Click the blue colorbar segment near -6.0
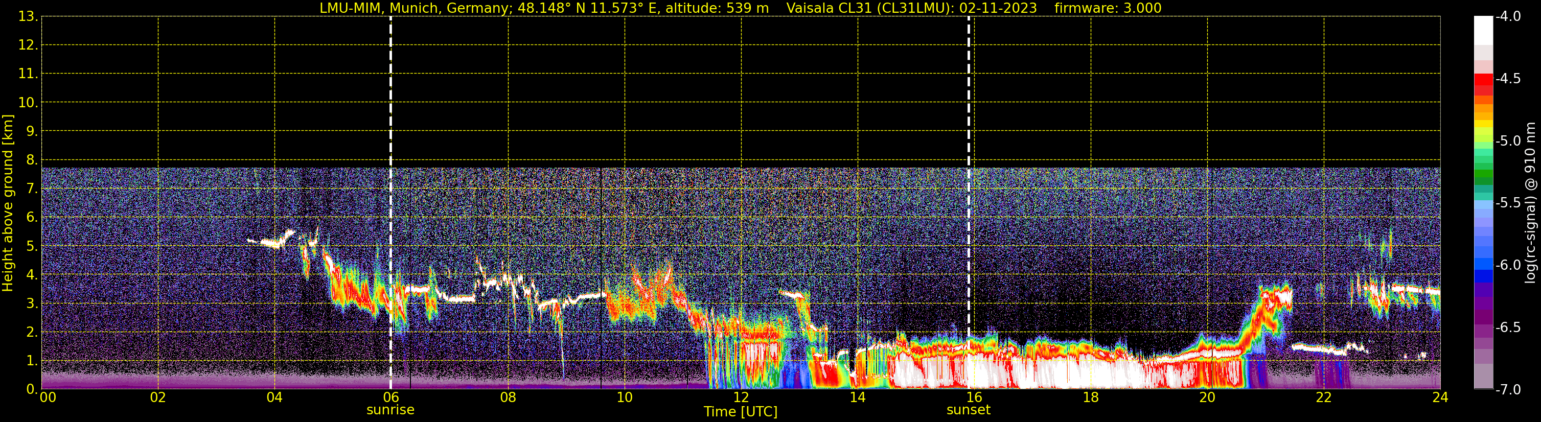The width and height of the screenshot is (1541, 422). [x=1484, y=264]
